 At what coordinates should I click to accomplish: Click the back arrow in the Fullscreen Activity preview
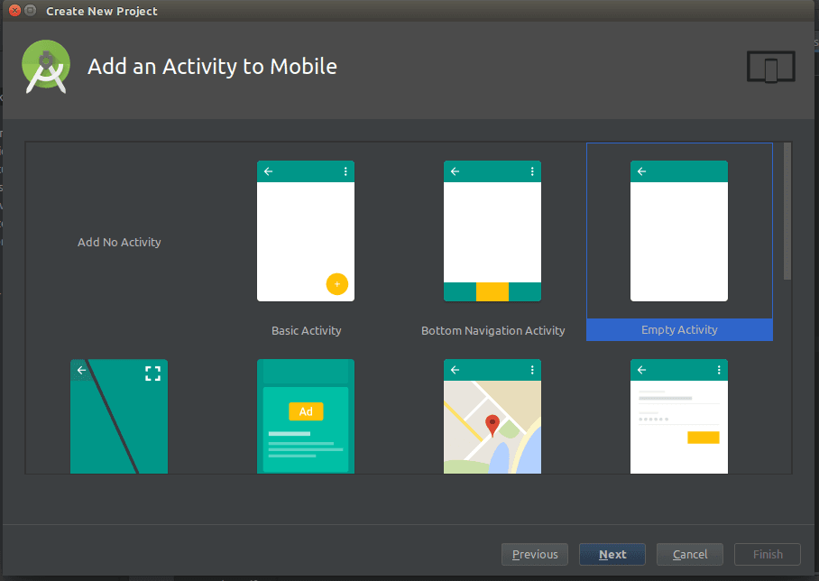pyautogui.click(x=81, y=370)
